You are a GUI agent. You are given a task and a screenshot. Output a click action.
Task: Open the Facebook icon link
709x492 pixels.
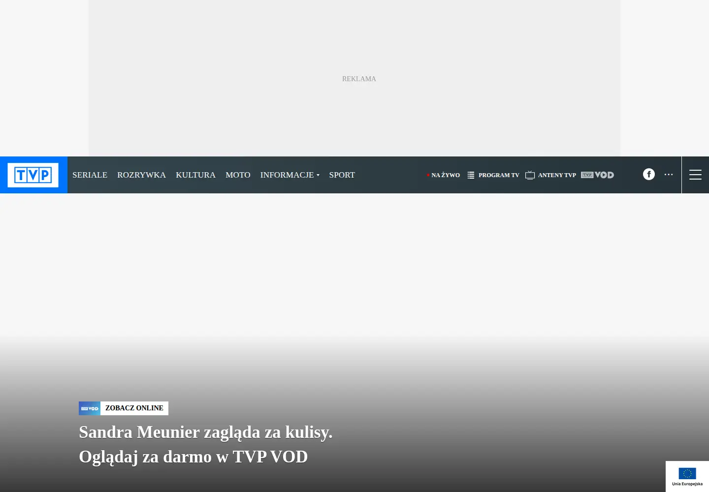click(x=649, y=174)
